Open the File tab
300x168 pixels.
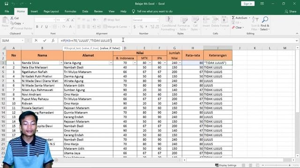(7, 11)
